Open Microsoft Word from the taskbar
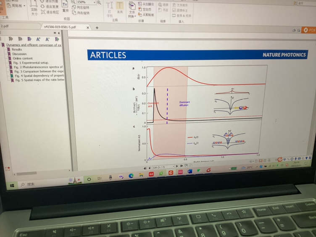Screen dimensions: 316x237 coord(190,171)
